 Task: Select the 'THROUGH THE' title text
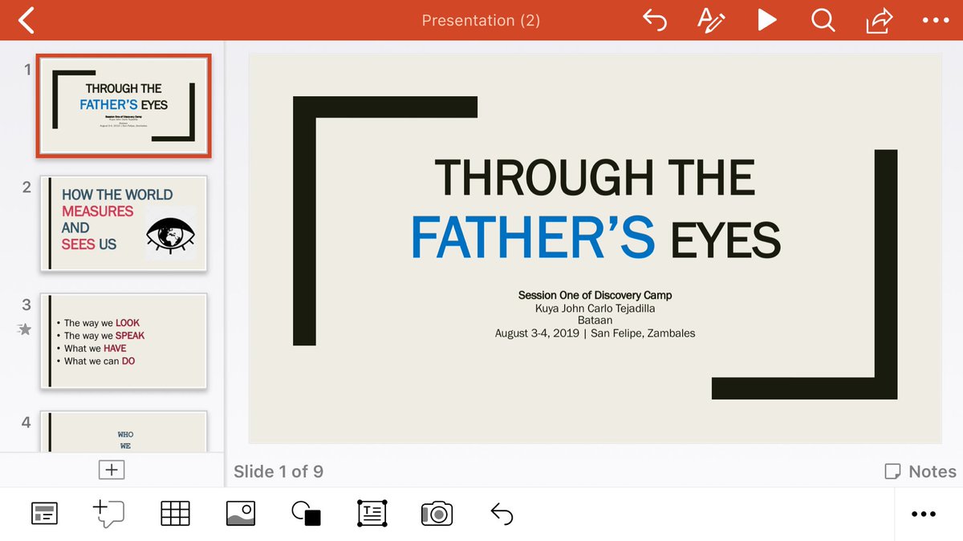[x=595, y=178]
